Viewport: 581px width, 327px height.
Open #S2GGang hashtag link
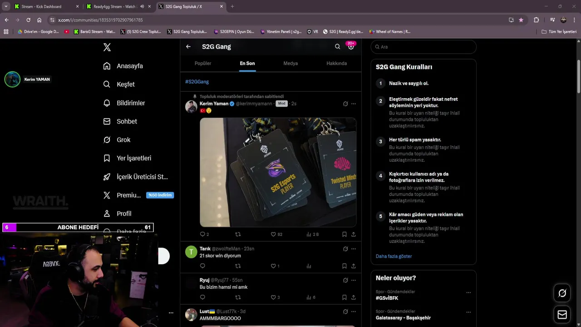197,82
